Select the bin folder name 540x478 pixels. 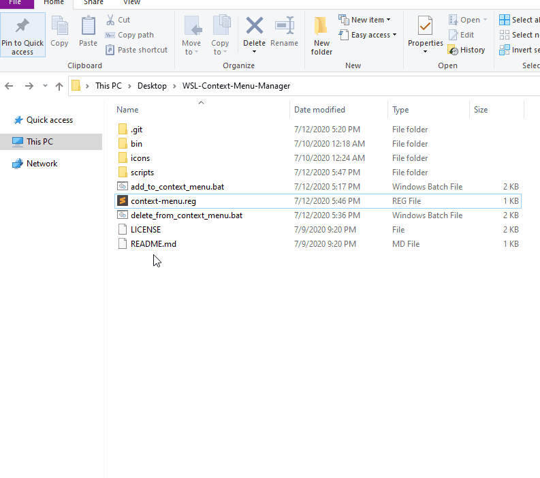136,144
